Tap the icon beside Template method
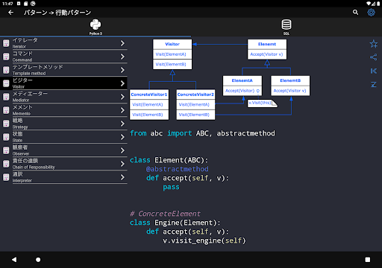 pyautogui.click(x=6, y=70)
